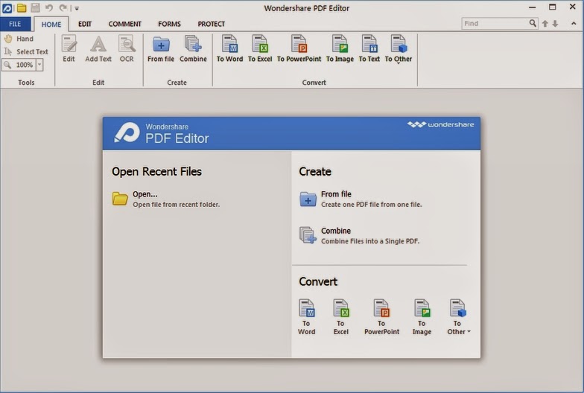
Task: Click the quick access Save icon
Action: coord(36,7)
